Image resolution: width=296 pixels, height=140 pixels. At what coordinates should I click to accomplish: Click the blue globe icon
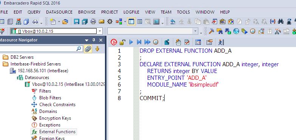click(x=236, y=31)
